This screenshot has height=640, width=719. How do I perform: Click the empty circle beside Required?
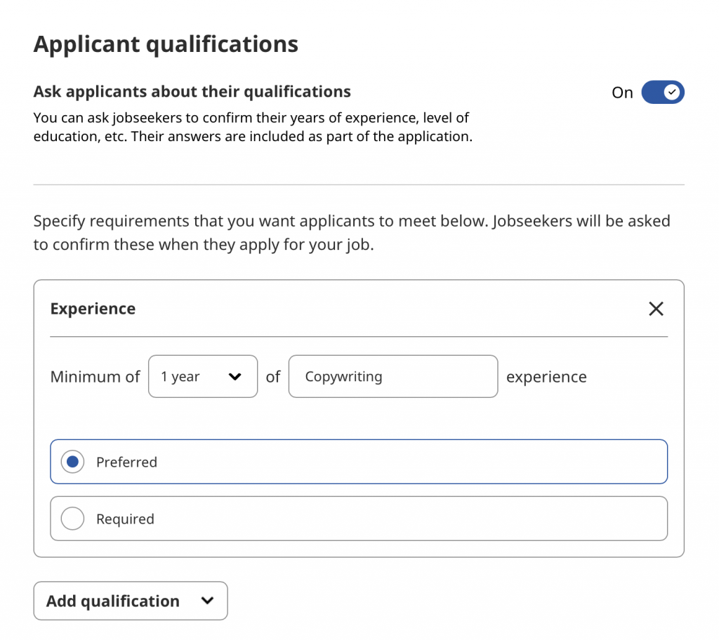tap(72, 518)
